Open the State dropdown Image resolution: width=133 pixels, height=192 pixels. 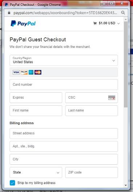pos(36,172)
